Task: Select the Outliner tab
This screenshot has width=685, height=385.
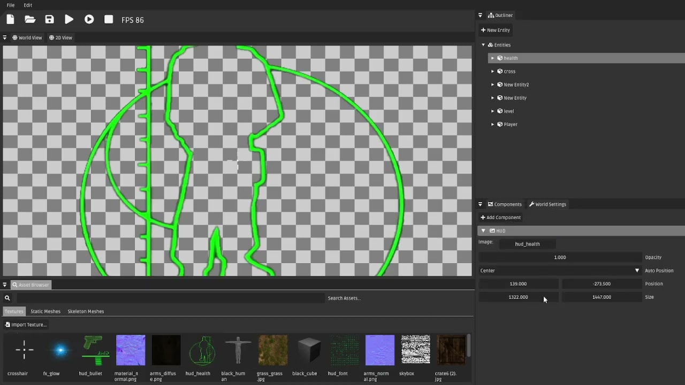Action: (500, 16)
